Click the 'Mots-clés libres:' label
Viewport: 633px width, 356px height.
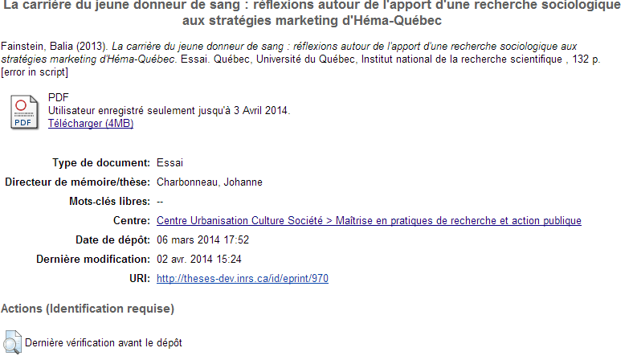(x=110, y=202)
